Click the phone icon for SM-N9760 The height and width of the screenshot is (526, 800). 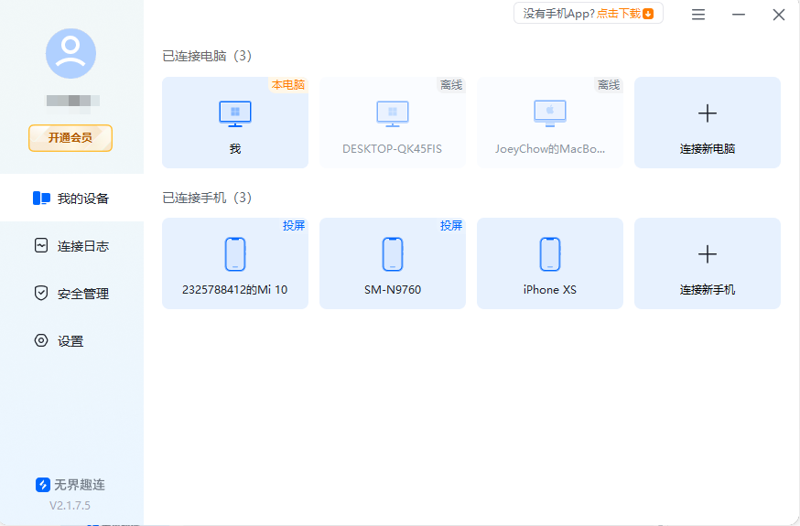tap(393, 253)
